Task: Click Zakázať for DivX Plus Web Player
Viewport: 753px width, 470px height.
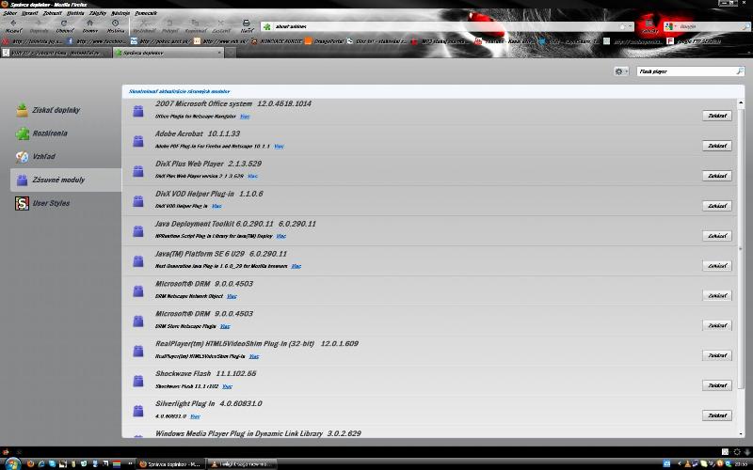Action: (717, 176)
